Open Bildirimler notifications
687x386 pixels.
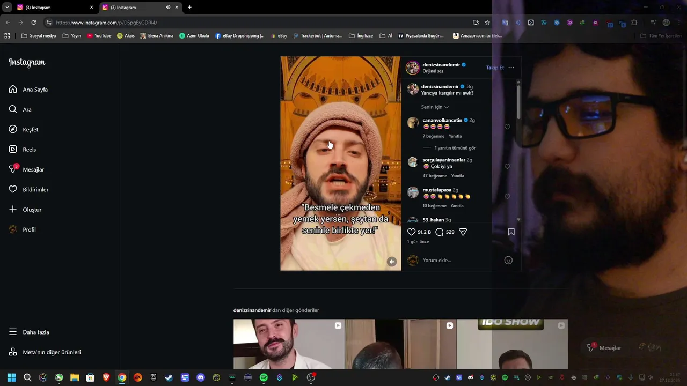click(x=28, y=189)
